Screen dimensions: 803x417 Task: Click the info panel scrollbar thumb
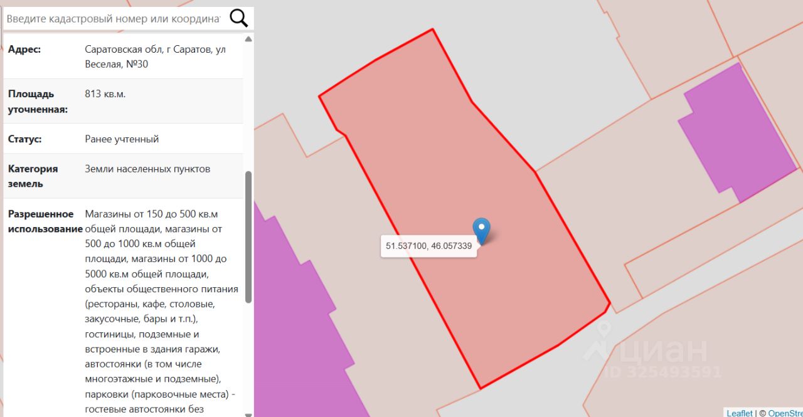point(248,236)
